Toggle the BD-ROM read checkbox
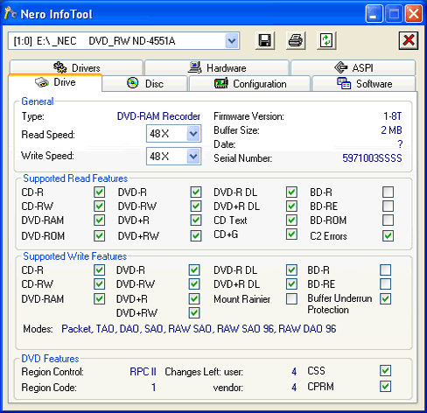This screenshot has width=427, height=413. point(388,220)
